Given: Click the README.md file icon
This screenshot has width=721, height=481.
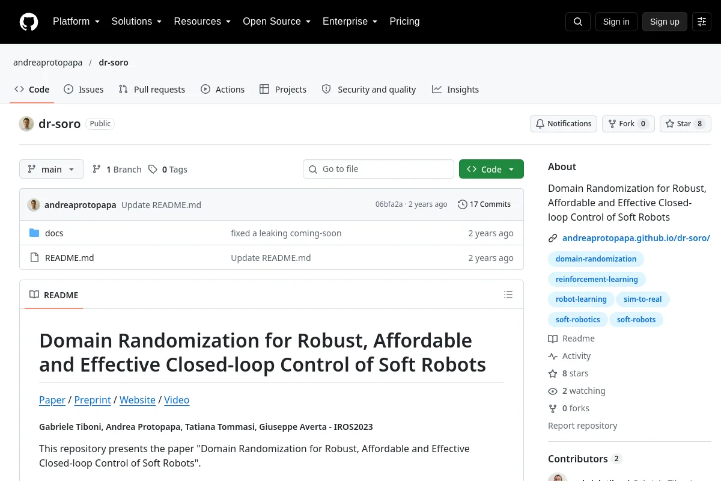Looking at the screenshot, I should (x=34, y=258).
